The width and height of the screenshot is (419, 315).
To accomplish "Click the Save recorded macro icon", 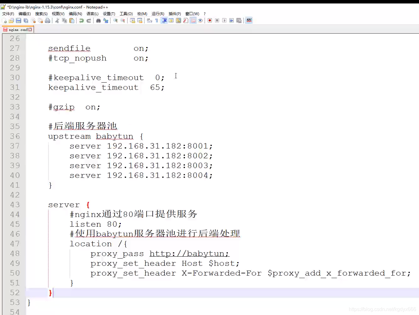I will tap(239, 20).
